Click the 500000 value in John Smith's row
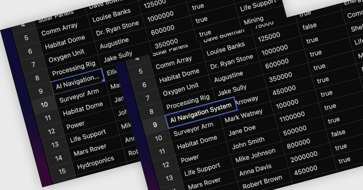363x190 pixels. [295, 131]
